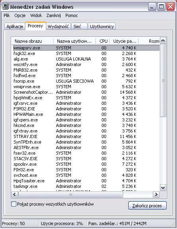Enable 'Pokaż procesy wszystkich użytkowników' checkbox
177x229 pixels.
pos(13,204)
